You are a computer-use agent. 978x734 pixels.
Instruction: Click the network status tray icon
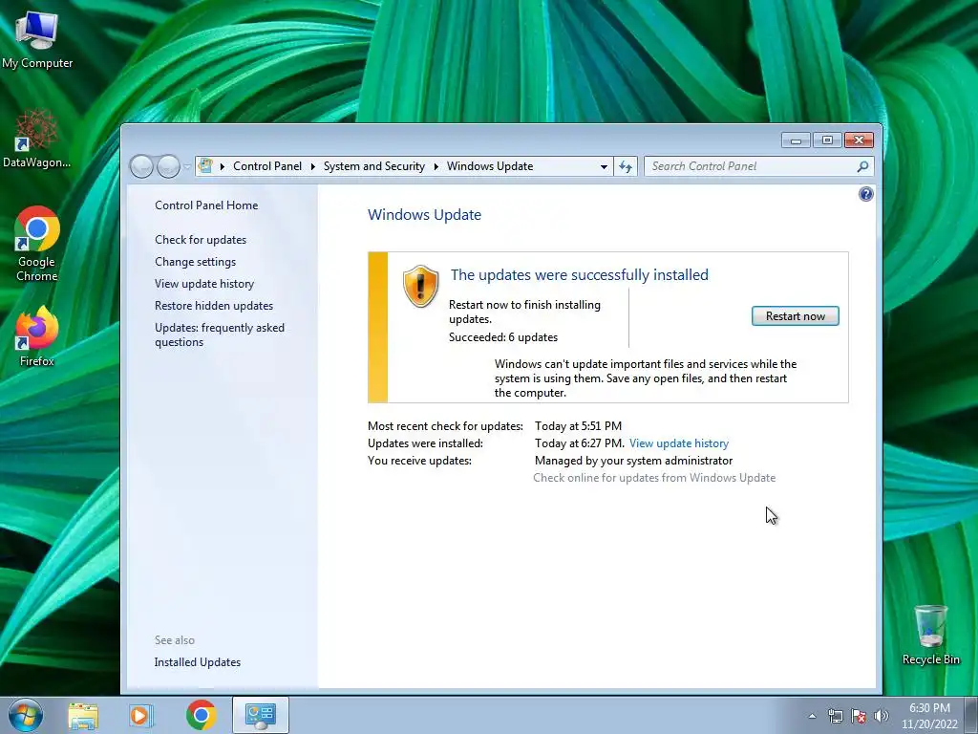835,716
